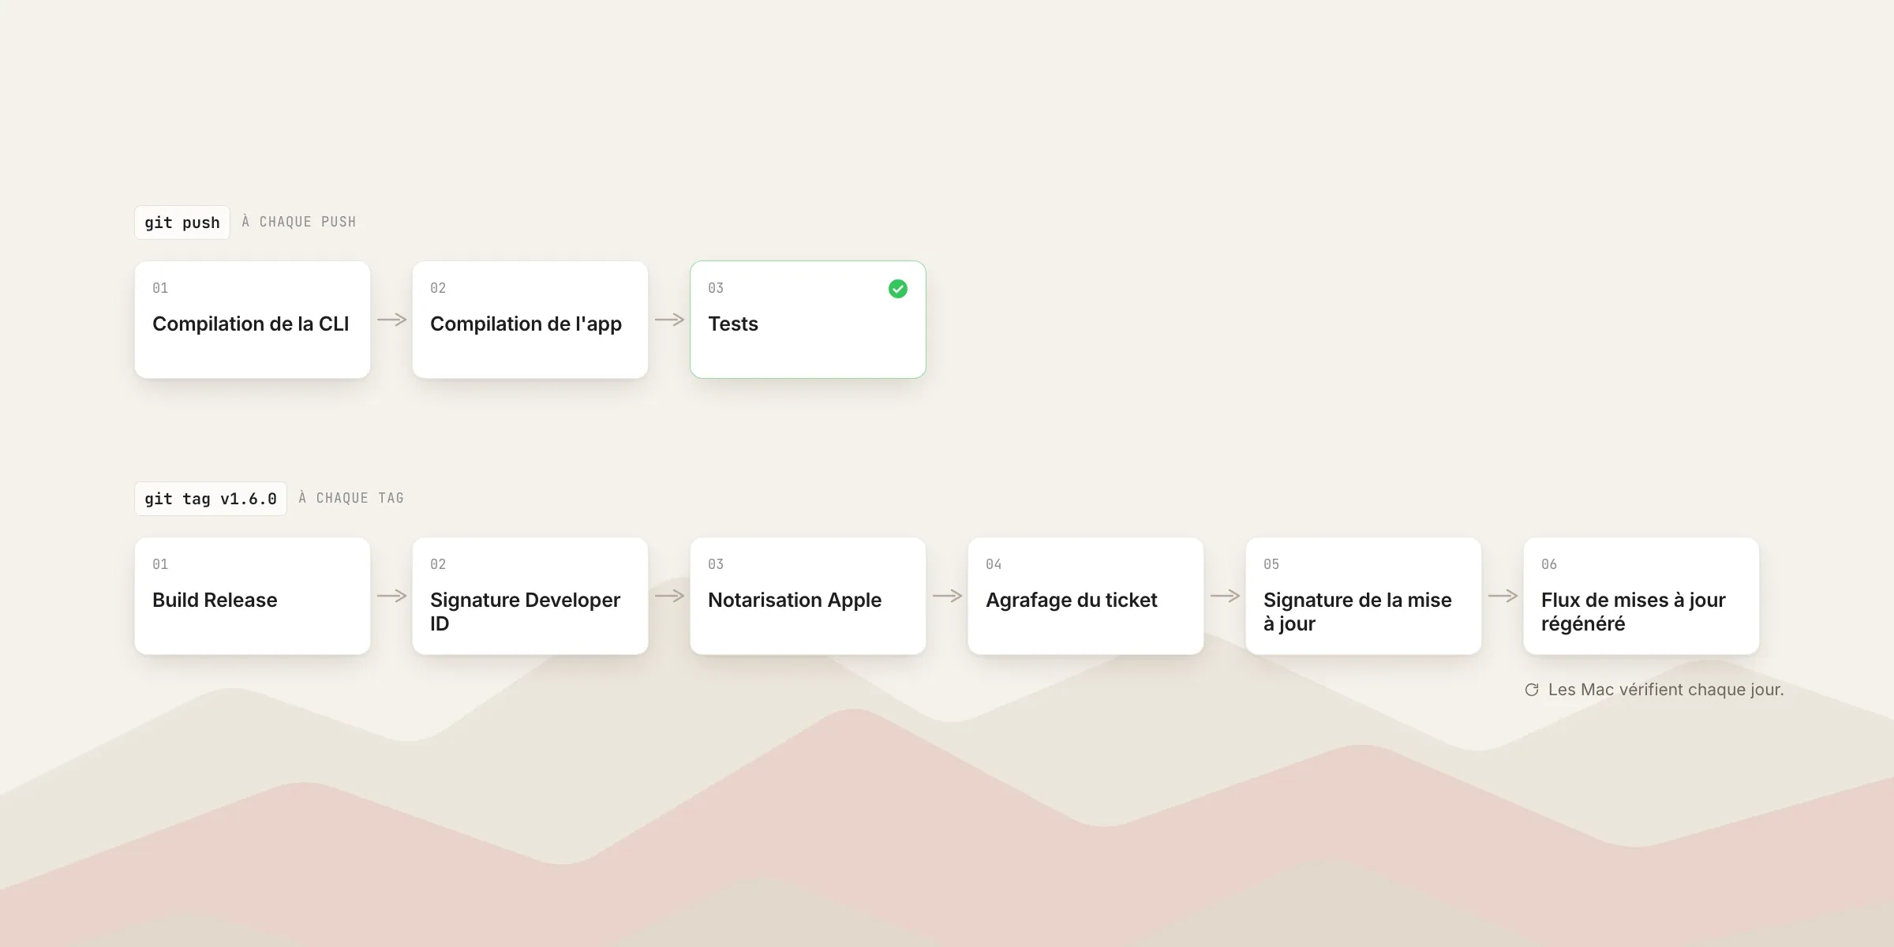1894x947 pixels.
Task: Click the Signature Developer ID step title
Action: 526,612
